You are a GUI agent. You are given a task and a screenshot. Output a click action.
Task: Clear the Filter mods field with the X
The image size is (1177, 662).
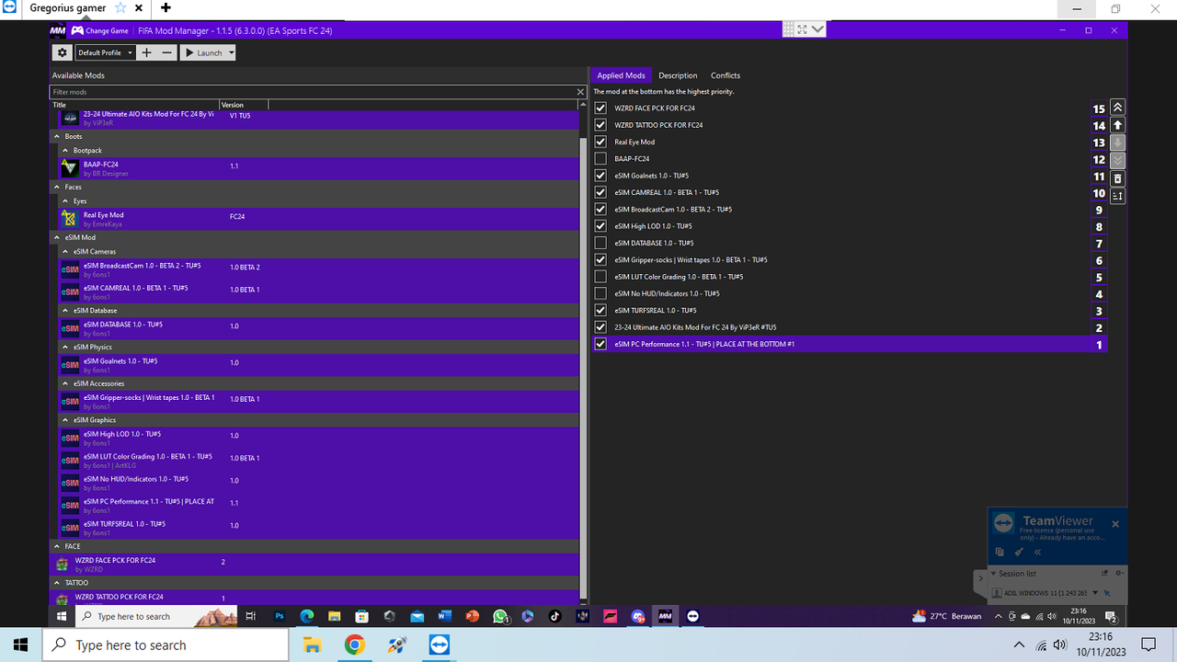(x=580, y=91)
